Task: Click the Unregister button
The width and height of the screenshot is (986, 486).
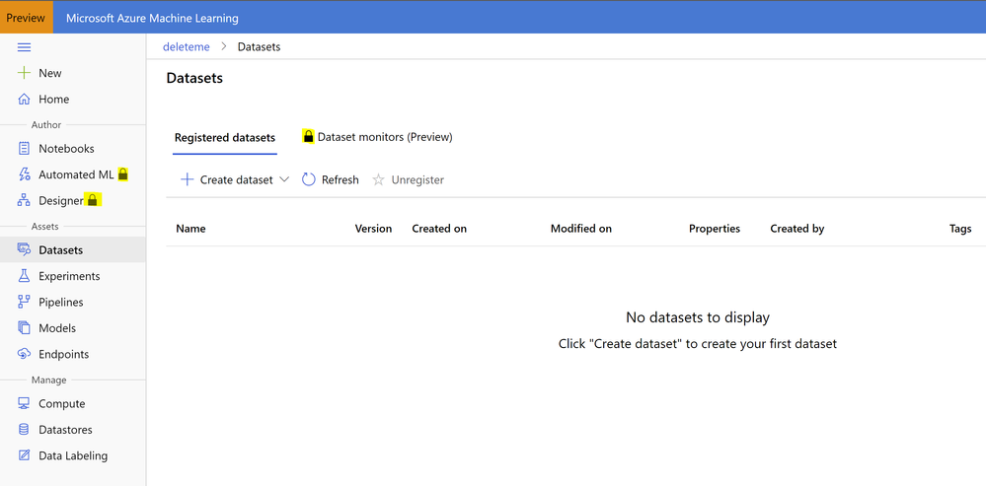Action: (x=409, y=180)
